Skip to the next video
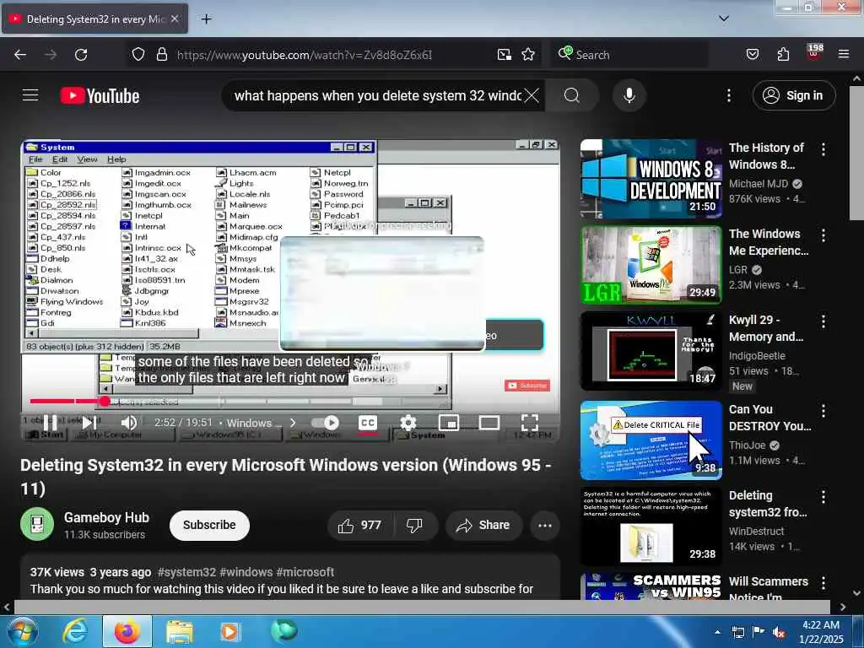Screen dimensions: 864x648 [x=89, y=424]
